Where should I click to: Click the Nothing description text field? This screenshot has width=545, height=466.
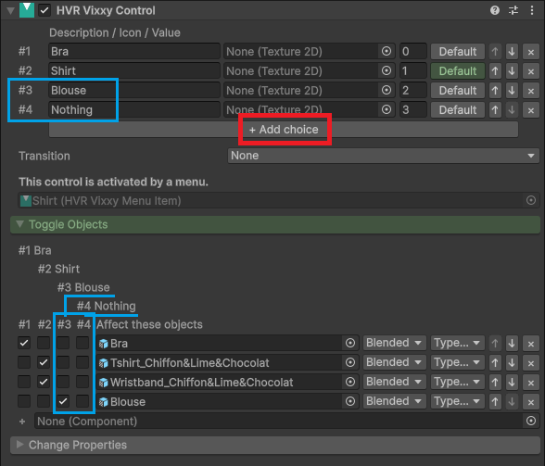[x=134, y=110]
